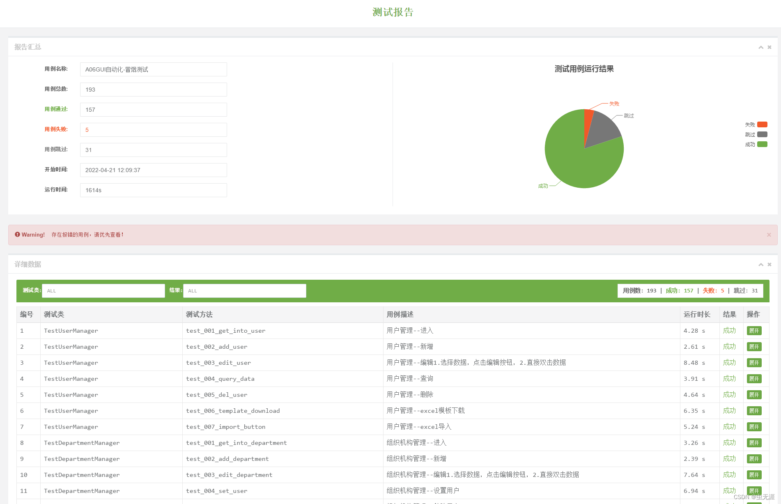Toggle the 跳过 legend swatch
Image resolution: width=781 pixels, height=504 pixels.
tap(763, 134)
